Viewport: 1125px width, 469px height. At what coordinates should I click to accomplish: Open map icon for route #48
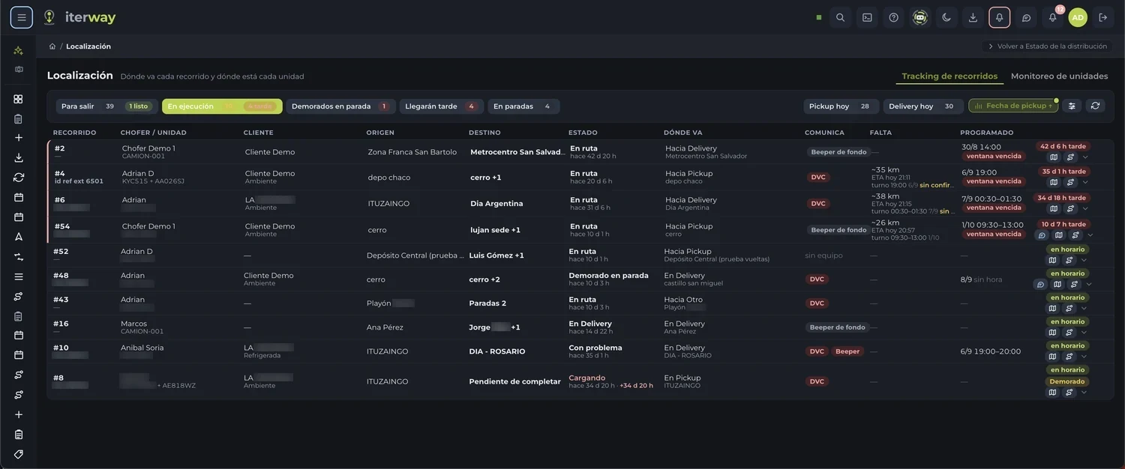pos(1057,285)
